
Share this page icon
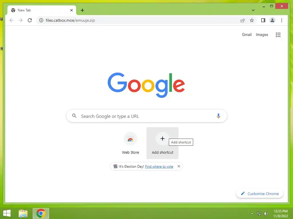pyautogui.click(x=243, y=20)
